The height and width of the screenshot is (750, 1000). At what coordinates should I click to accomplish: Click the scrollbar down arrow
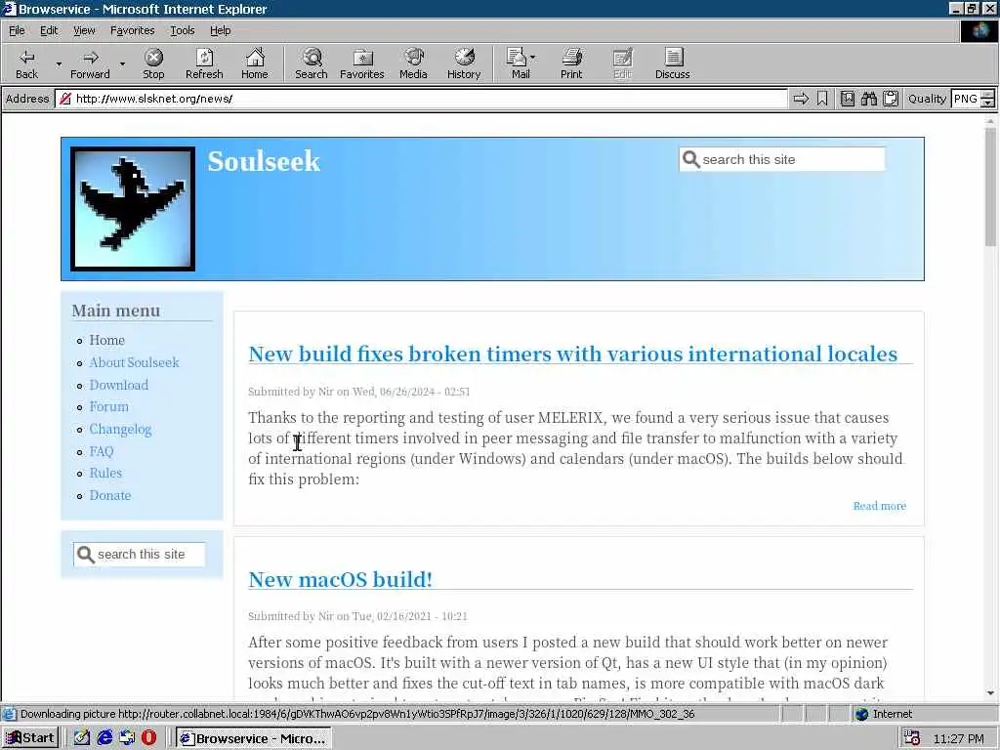pos(990,693)
